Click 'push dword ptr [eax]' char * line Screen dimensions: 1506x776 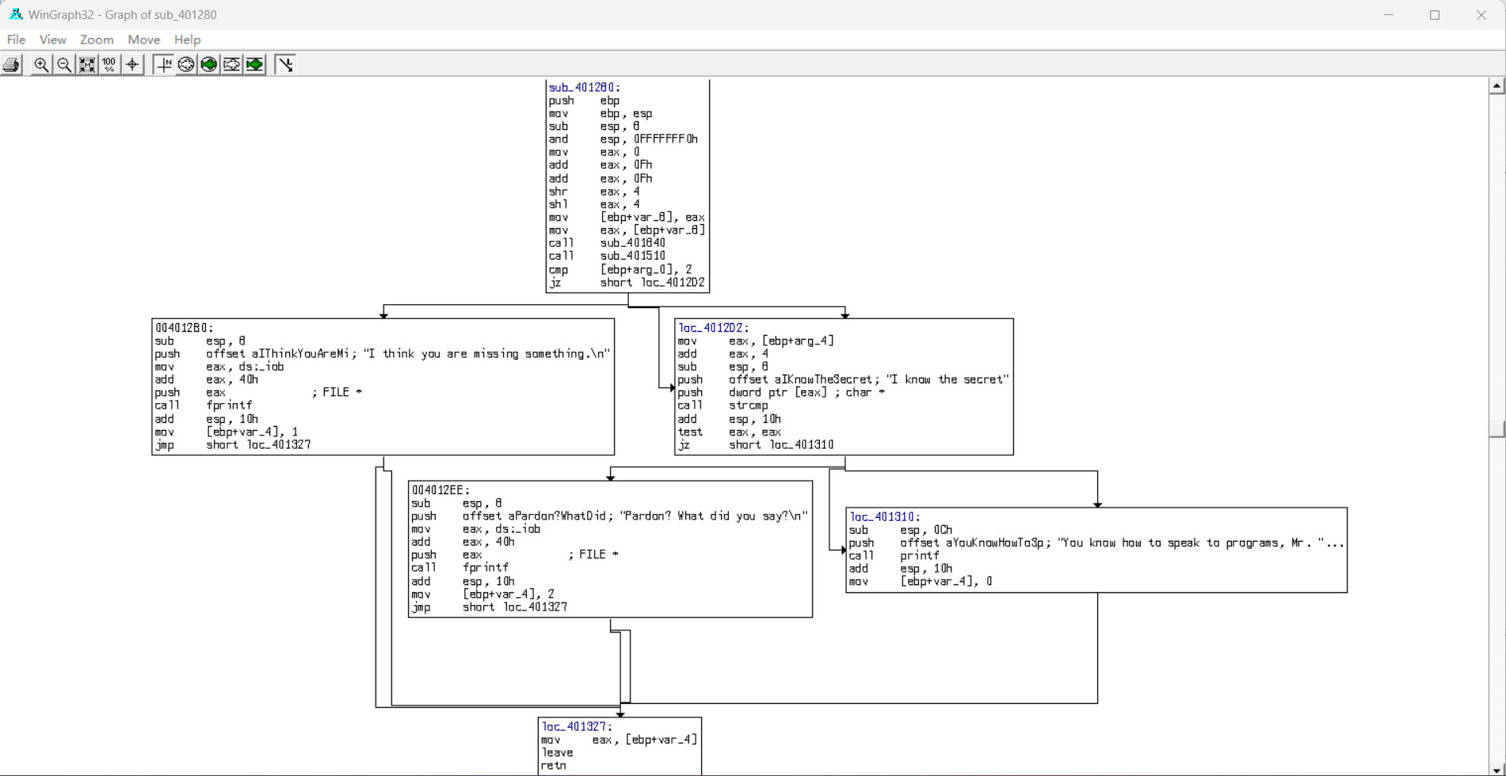[781, 393]
